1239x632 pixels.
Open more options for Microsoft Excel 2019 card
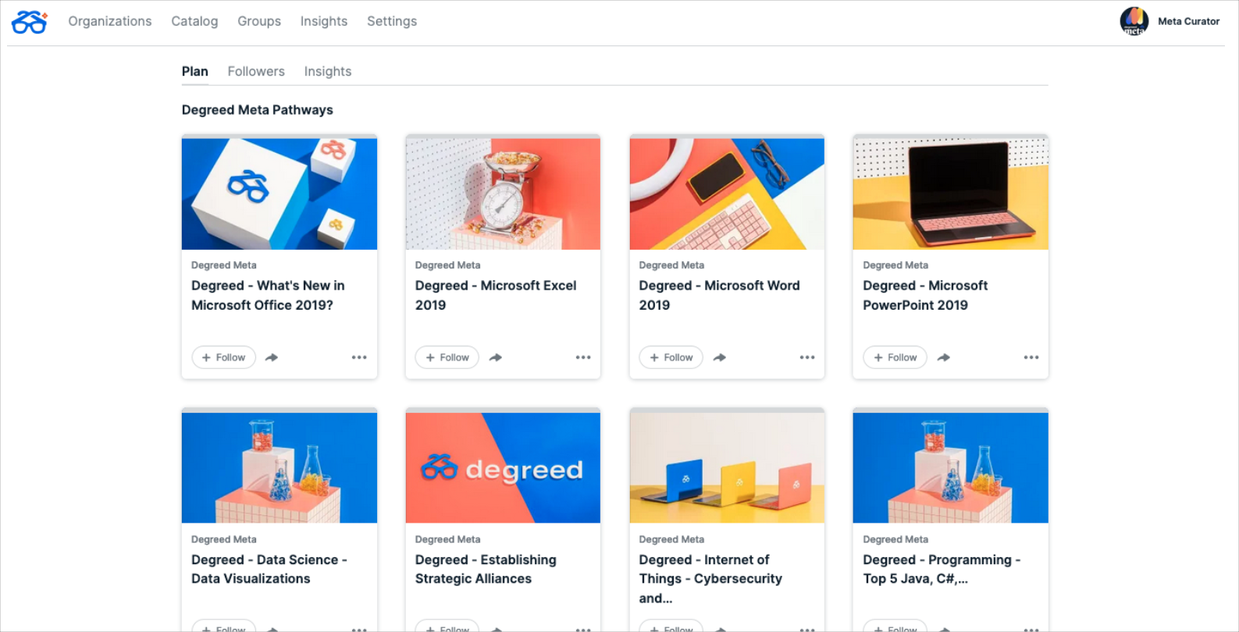click(x=583, y=357)
